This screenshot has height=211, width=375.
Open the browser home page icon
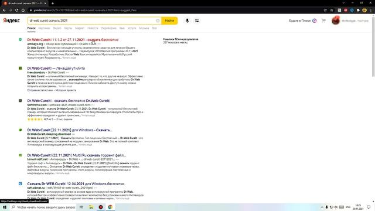coord(23,11)
